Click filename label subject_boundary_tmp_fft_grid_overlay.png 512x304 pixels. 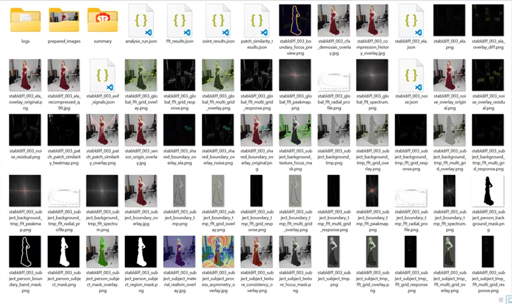[218, 221]
